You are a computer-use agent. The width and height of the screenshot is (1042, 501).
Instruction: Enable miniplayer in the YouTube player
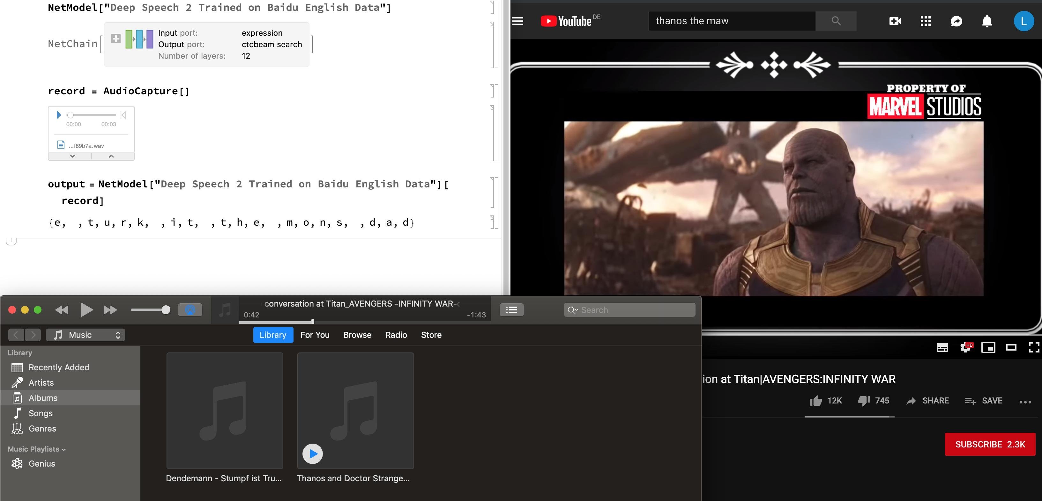(988, 347)
